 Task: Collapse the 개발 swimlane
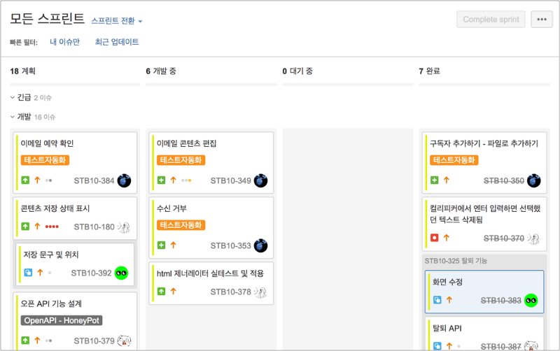(13, 117)
